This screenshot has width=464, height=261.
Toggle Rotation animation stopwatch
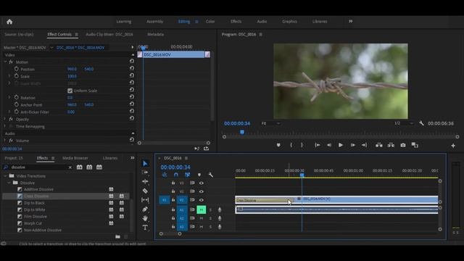pyautogui.click(x=16, y=97)
